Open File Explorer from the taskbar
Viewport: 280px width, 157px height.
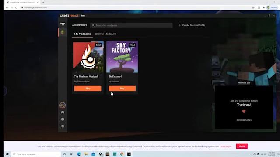86,154
